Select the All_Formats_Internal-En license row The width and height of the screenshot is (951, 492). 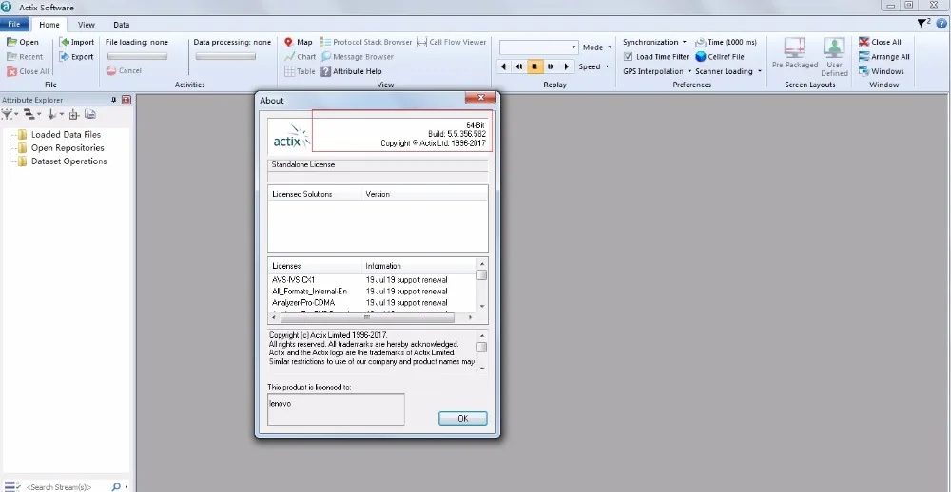[x=372, y=292]
